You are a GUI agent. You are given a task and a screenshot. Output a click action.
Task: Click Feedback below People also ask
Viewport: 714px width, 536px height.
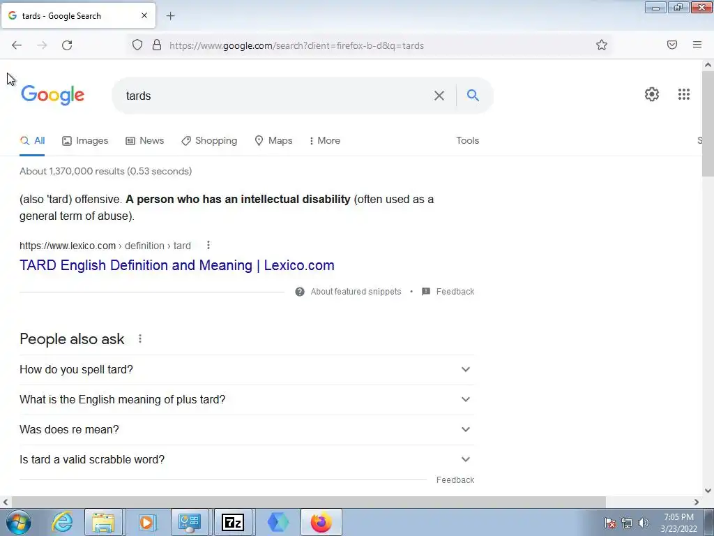click(x=455, y=480)
